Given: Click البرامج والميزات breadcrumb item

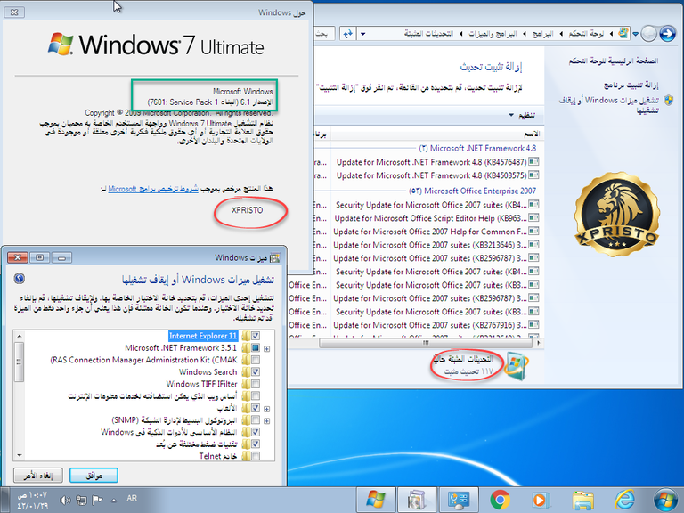Looking at the screenshot, I should point(493,34).
